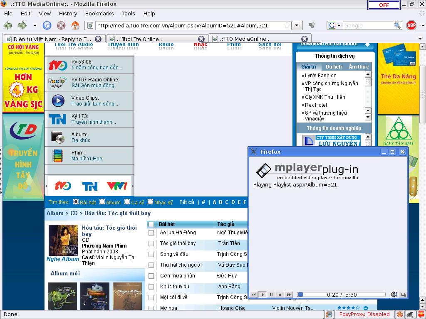Click the TN Kỳ 173 icon
Screen dimensions: 426x319
point(57,119)
